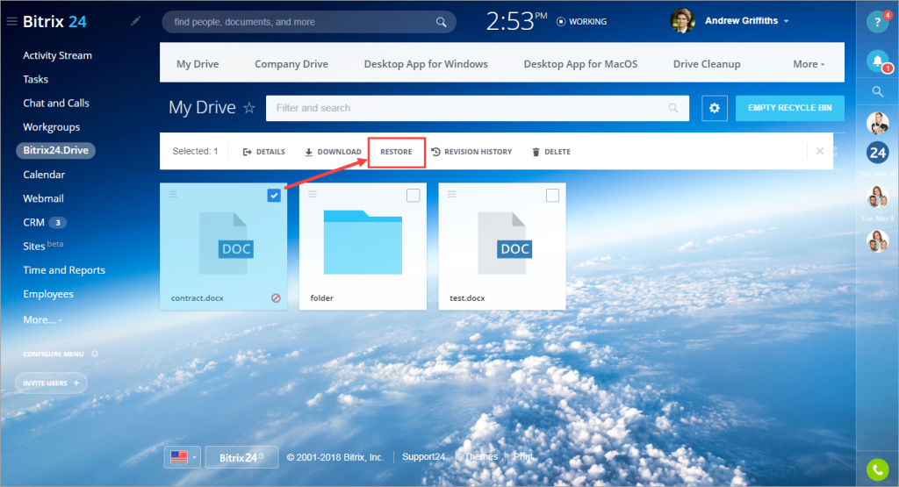The width and height of the screenshot is (899, 487).
Task: Check the test.docx checkbox
Action: click(552, 196)
